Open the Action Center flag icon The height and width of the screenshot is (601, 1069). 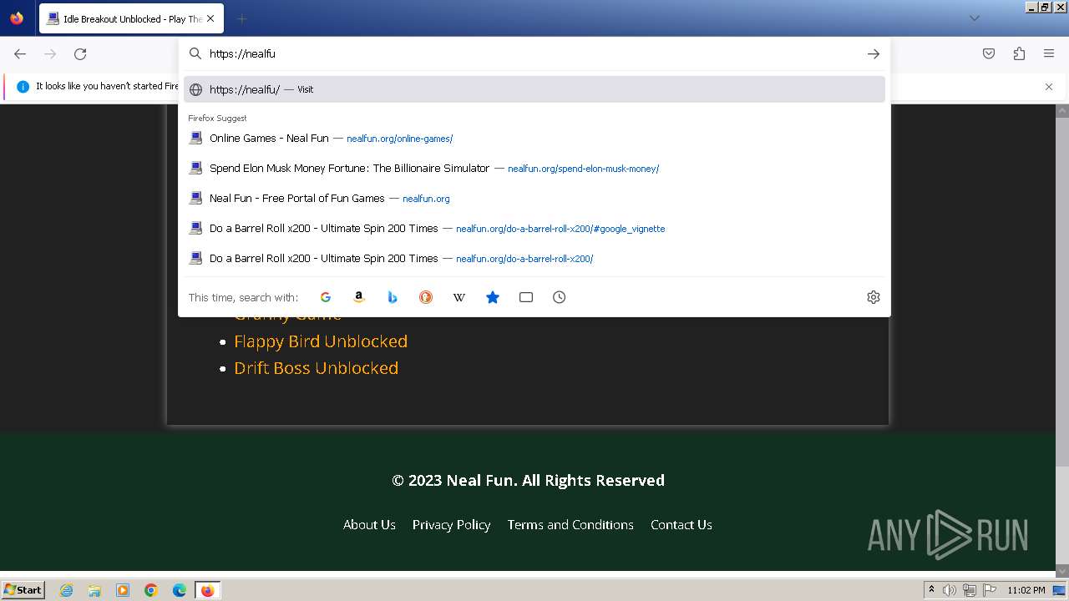990,590
